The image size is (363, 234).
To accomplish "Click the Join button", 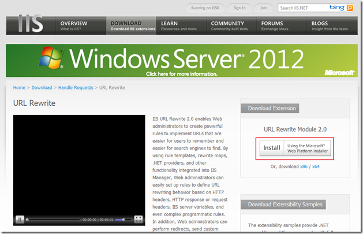I will [263, 8].
